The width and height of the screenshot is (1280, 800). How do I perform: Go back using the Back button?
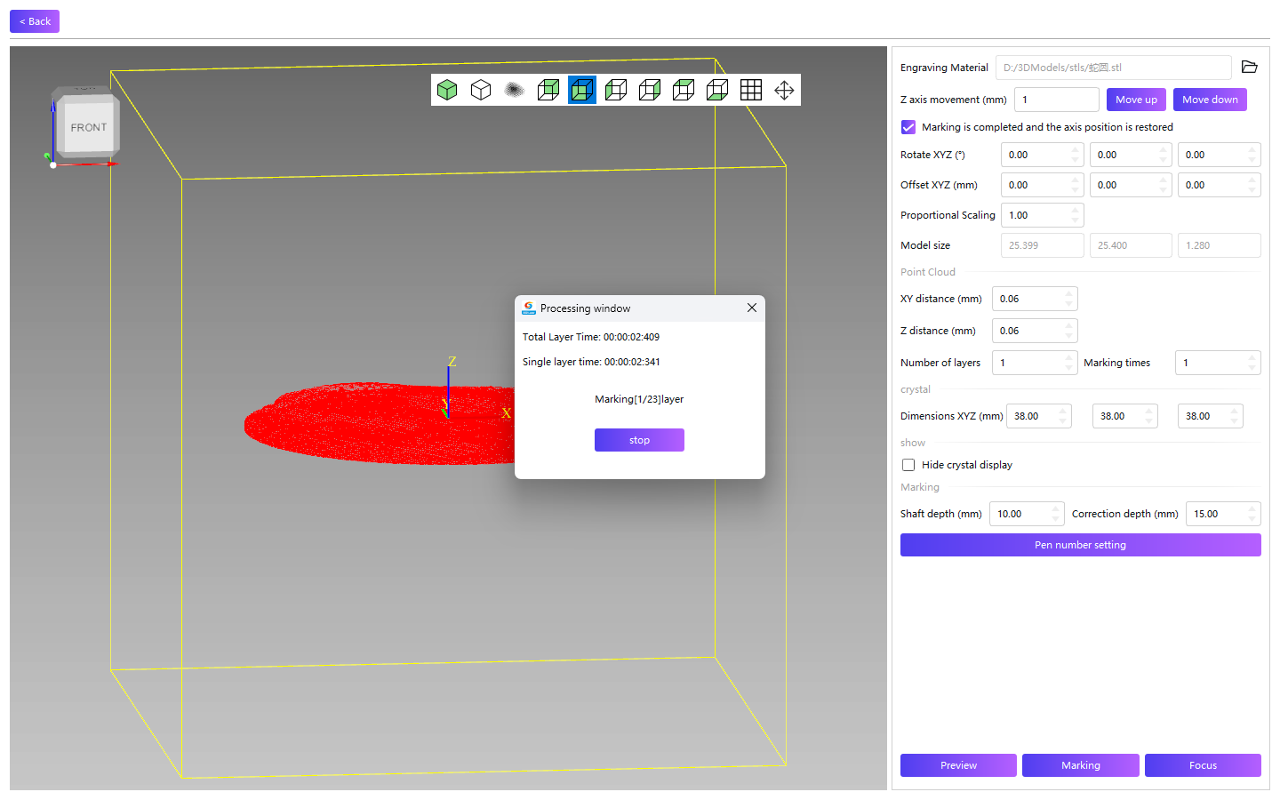point(35,21)
